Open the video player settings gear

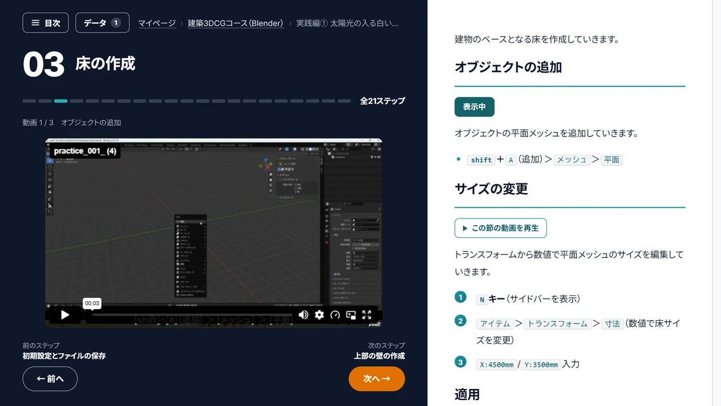[x=319, y=315]
